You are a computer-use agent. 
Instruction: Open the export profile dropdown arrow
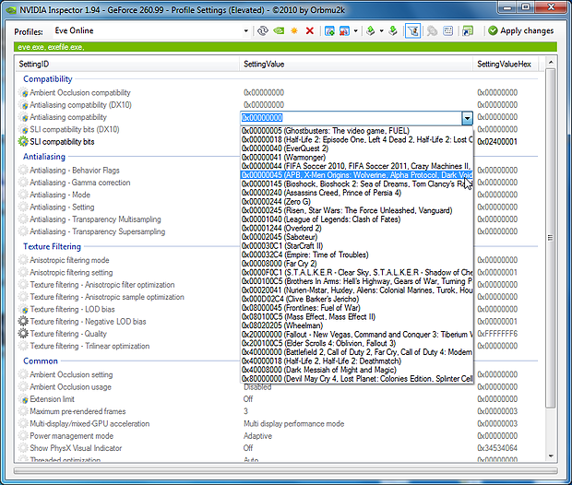pyautogui.click(x=382, y=31)
